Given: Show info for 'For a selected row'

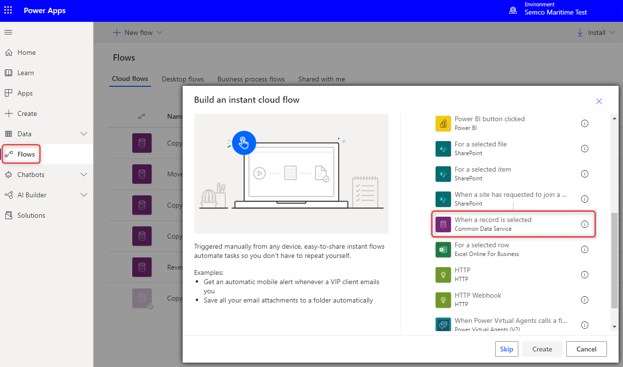Looking at the screenshot, I should pos(585,250).
